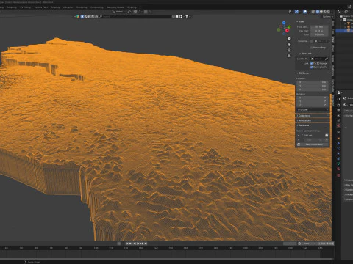Open the Scripting workspace tab
Image resolution: width=353 pixels, height=264 pixels.
(x=132, y=7)
